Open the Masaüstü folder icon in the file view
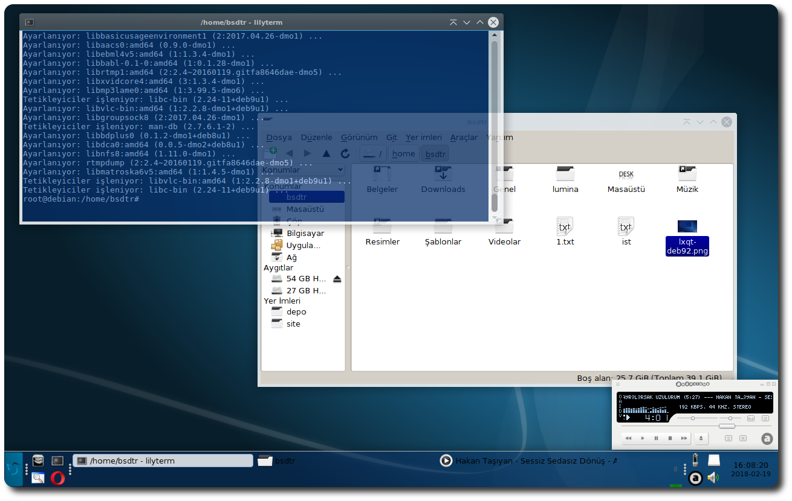Screen dimensions: 792x501 [x=626, y=180]
